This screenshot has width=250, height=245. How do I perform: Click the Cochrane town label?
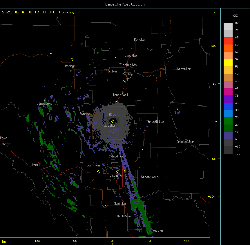[x=93, y=165]
